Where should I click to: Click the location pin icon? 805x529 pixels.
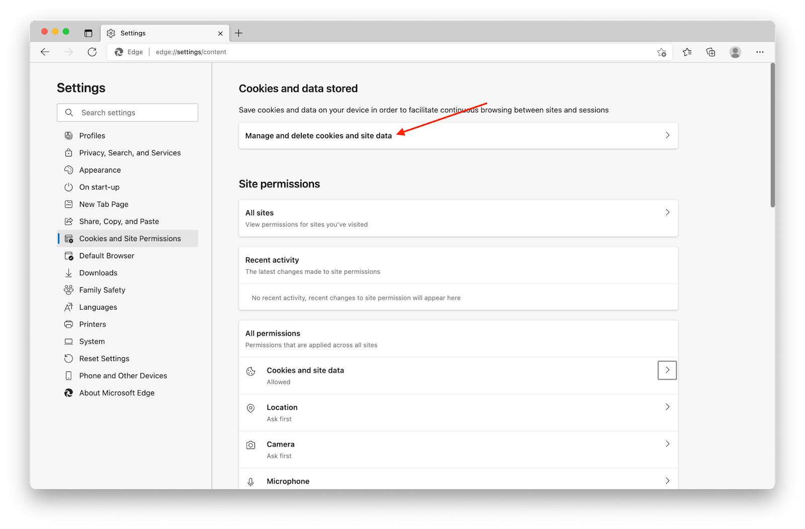[x=251, y=408]
